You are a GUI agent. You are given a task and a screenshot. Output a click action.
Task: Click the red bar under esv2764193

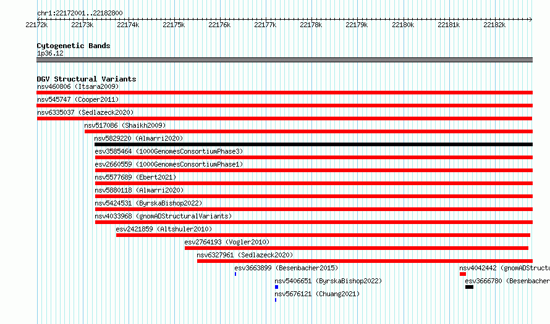[x=357, y=248]
